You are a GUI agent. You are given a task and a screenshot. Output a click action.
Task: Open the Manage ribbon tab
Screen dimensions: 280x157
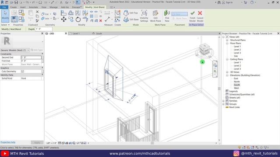53,7
